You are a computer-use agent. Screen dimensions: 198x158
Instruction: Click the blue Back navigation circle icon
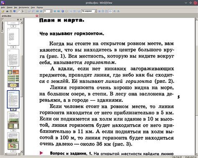click(x=63, y=11)
